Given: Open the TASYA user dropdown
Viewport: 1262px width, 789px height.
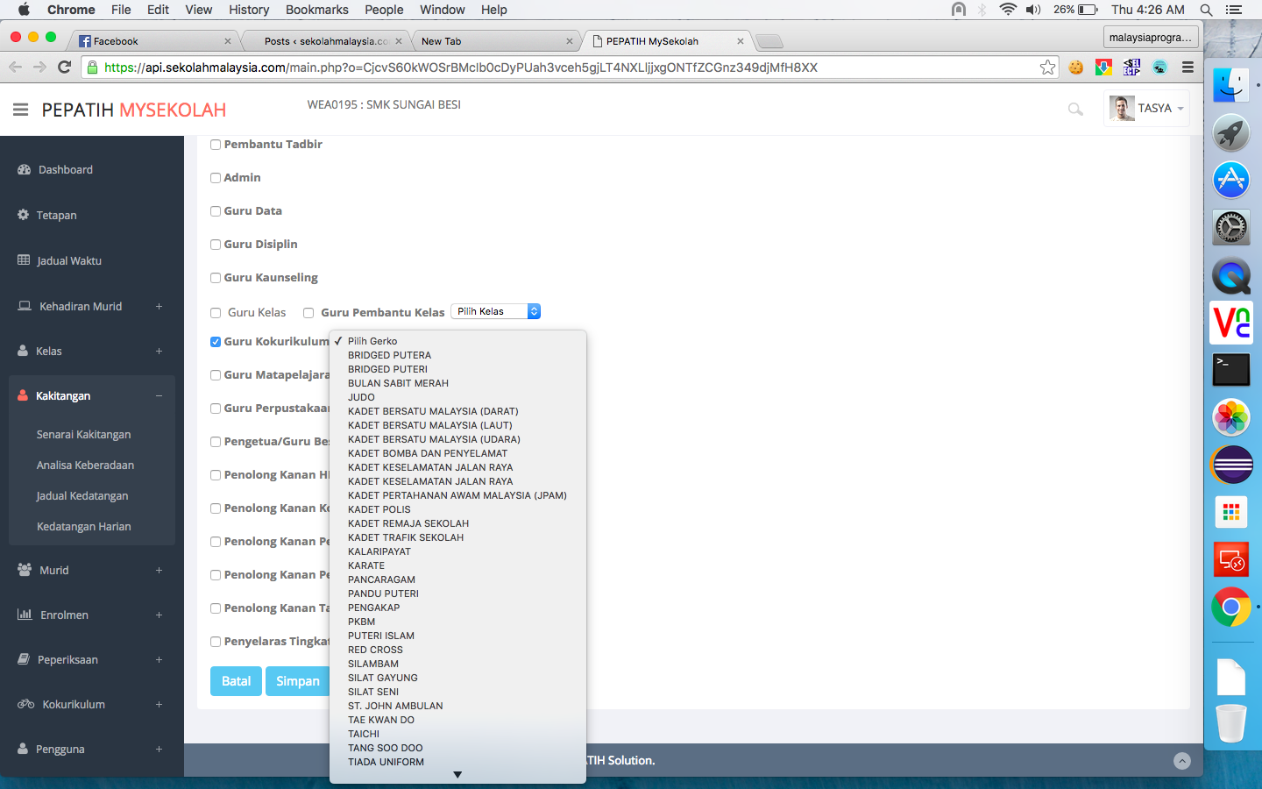Looking at the screenshot, I should tap(1146, 109).
